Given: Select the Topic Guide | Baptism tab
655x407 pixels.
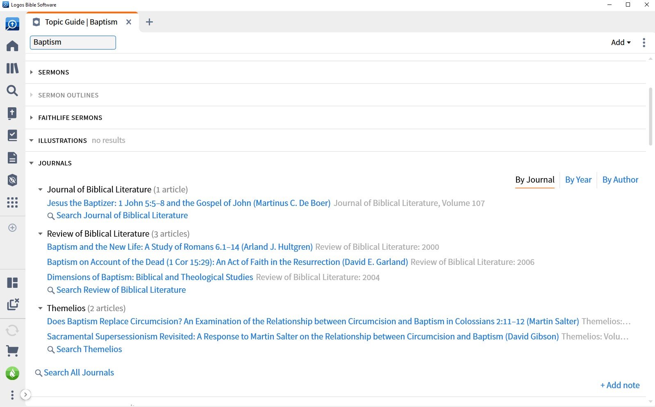Looking at the screenshot, I should point(81,22).
